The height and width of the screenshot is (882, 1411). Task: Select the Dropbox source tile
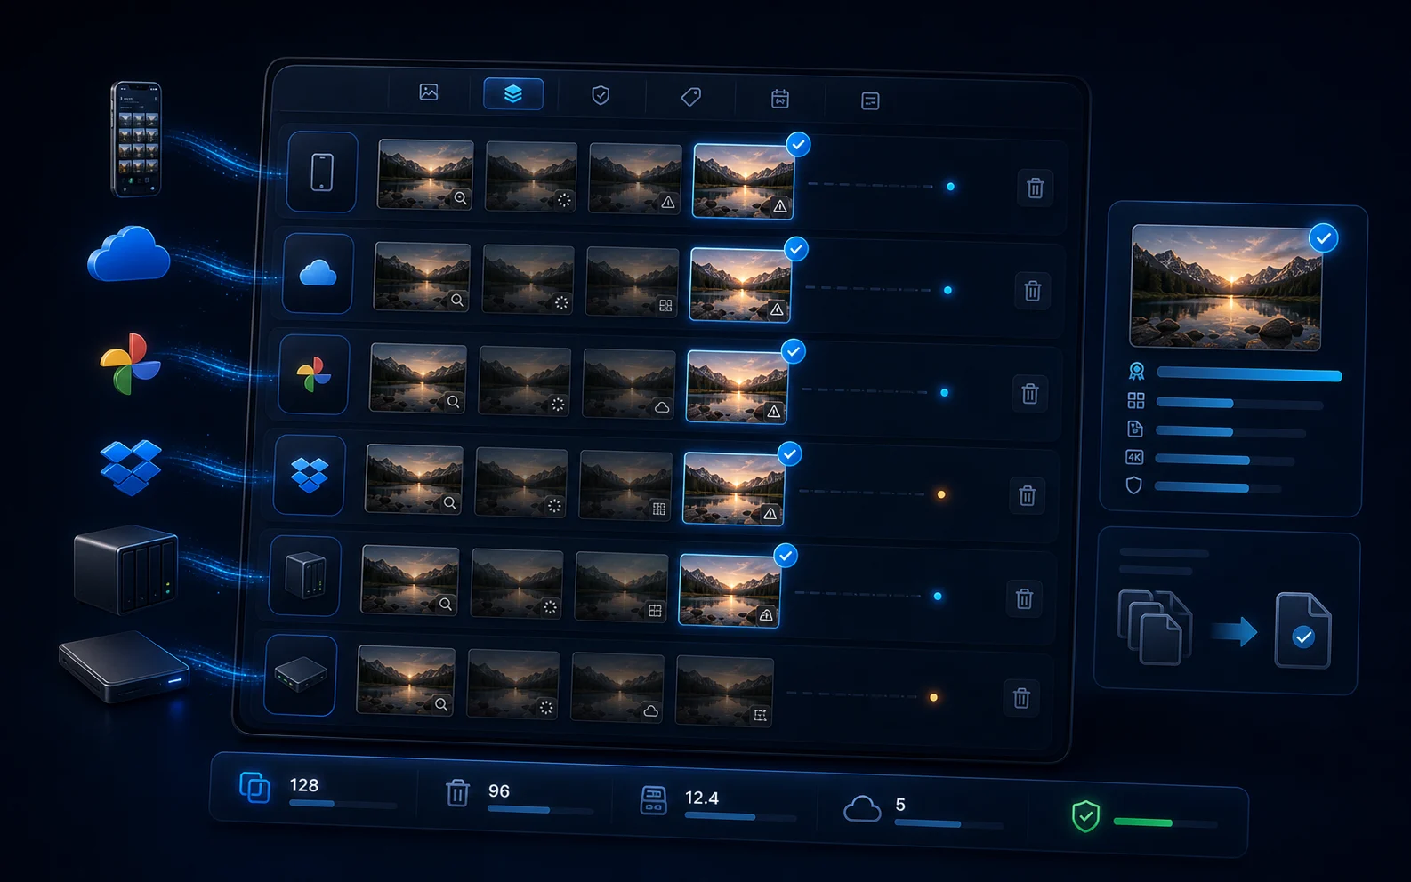click(x=309, y=475)
